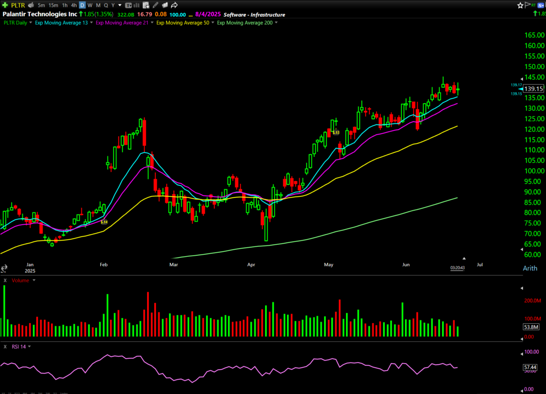Click the yellow ellipsis more fields
546x394 pixels.
pyautogui.click(x=191, y=15)
